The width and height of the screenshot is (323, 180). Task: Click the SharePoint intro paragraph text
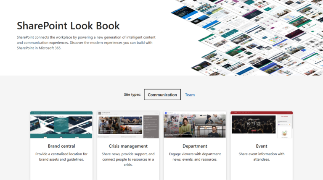tap(87, 43)
